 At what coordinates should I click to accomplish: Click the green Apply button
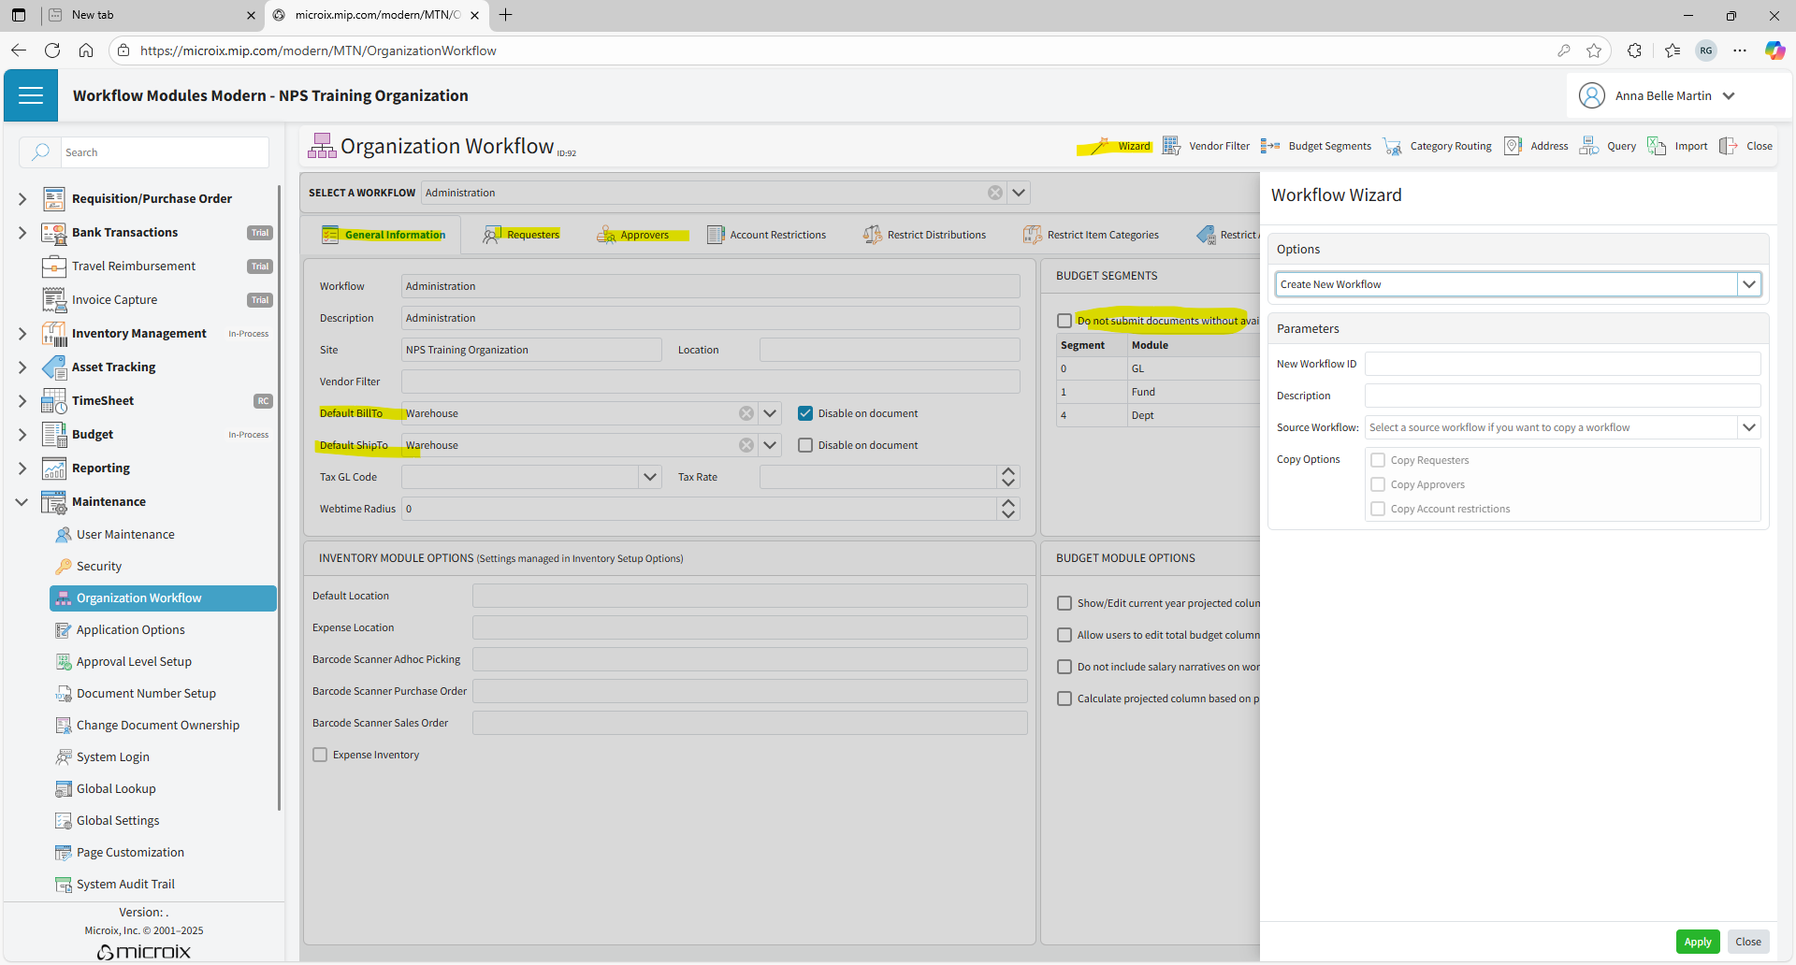click(x=1697, y=942)
